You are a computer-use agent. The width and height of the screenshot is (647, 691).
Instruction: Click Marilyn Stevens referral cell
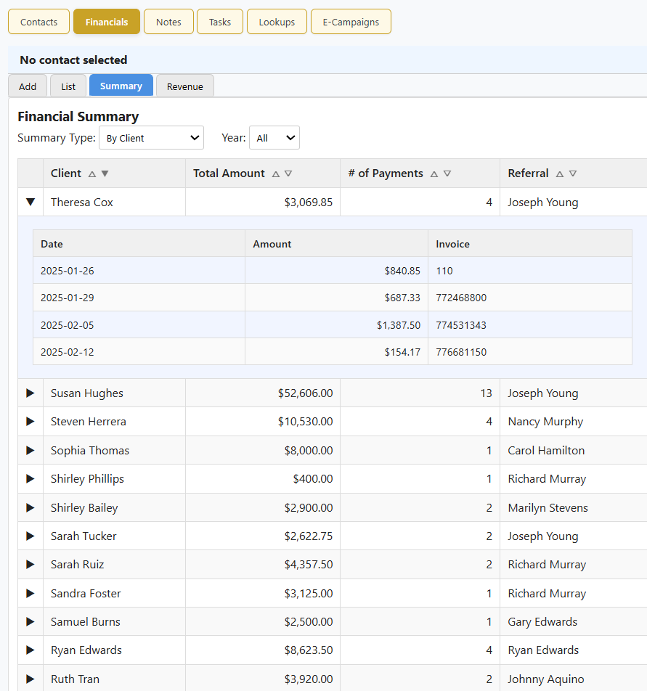(548, 507)
